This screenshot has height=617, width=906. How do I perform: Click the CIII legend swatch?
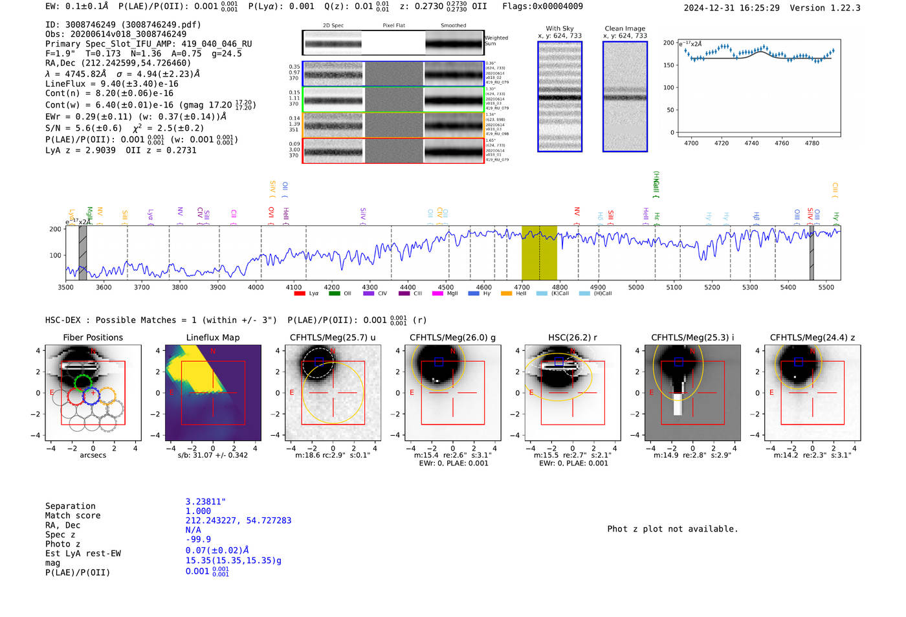pyautogui.click(x=404, y=294)
